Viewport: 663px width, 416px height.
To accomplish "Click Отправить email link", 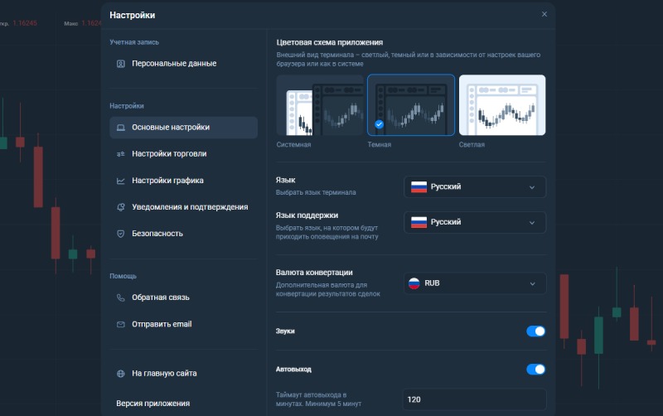I will pos(183,324).
